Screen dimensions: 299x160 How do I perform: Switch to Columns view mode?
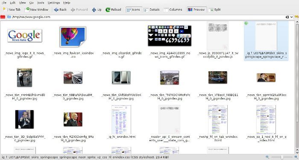[173, 9]
